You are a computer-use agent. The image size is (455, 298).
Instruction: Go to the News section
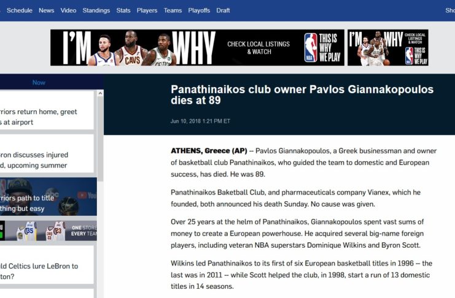pos(46,10)
